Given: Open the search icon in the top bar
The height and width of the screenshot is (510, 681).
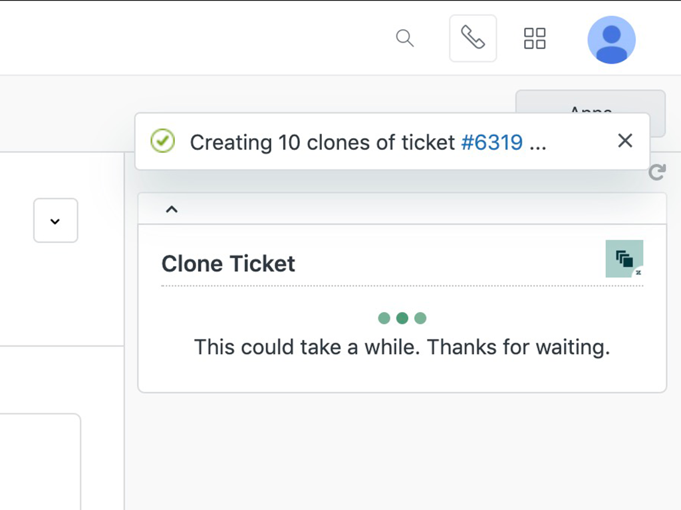Looking at the screenshot, I should pos(405,39).
